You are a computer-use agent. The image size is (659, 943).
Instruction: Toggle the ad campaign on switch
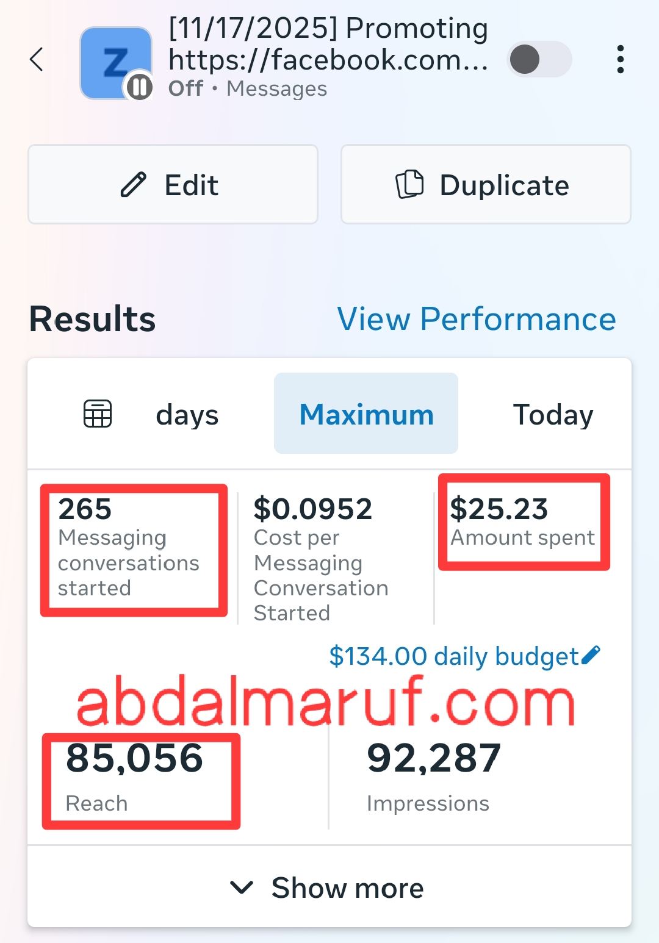tap(539, 60)
